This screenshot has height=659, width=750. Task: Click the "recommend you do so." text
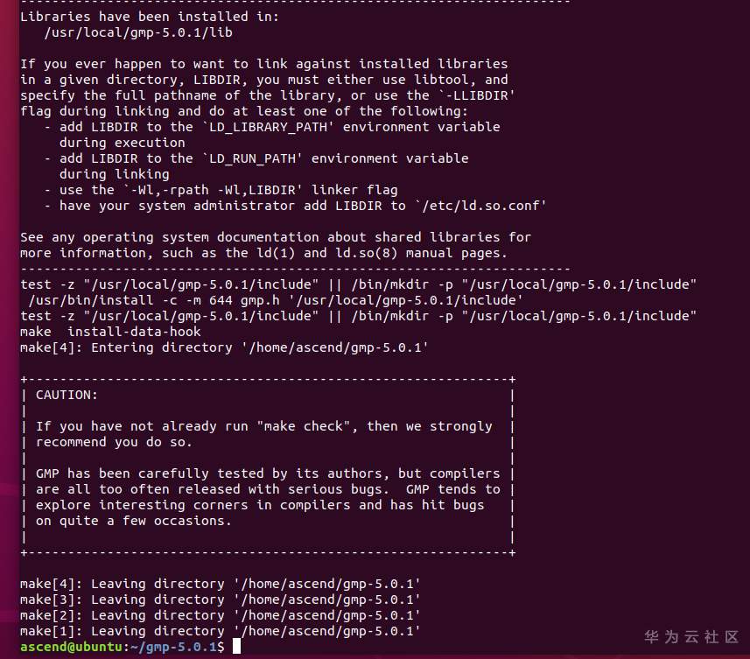(x=114, y=442)
